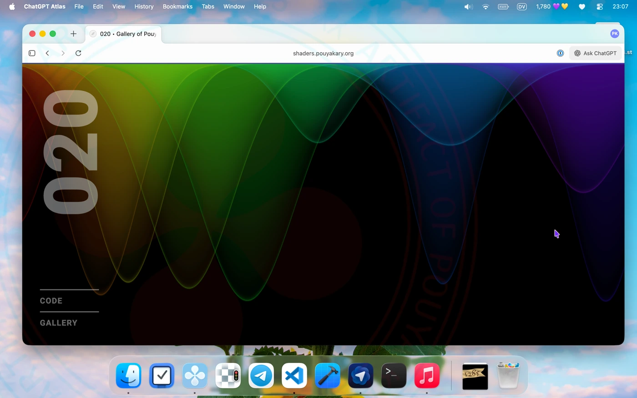637x398 pixels.
Task: Click the shaders.pouyakary.org address field
Action: click(323, 53)
